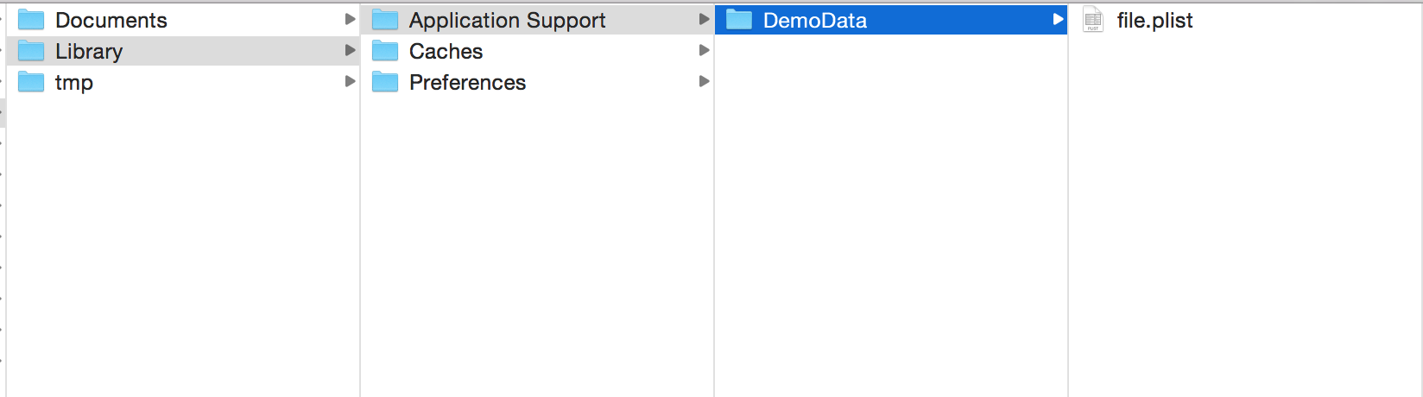1423x397 pixels.
Task: Select the Preferences folder icon
Action: [x=385, y=82]
